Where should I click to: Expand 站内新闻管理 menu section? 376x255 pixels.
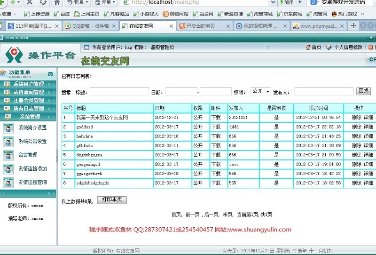coord(28,92)
